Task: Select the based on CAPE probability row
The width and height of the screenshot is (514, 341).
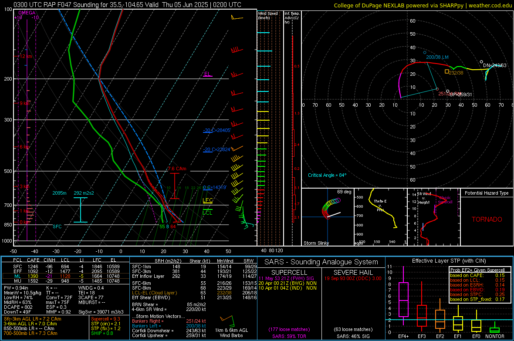Action: click(x=477, y=275)
